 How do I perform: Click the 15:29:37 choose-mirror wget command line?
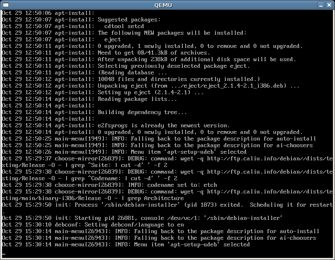point(167,159)
